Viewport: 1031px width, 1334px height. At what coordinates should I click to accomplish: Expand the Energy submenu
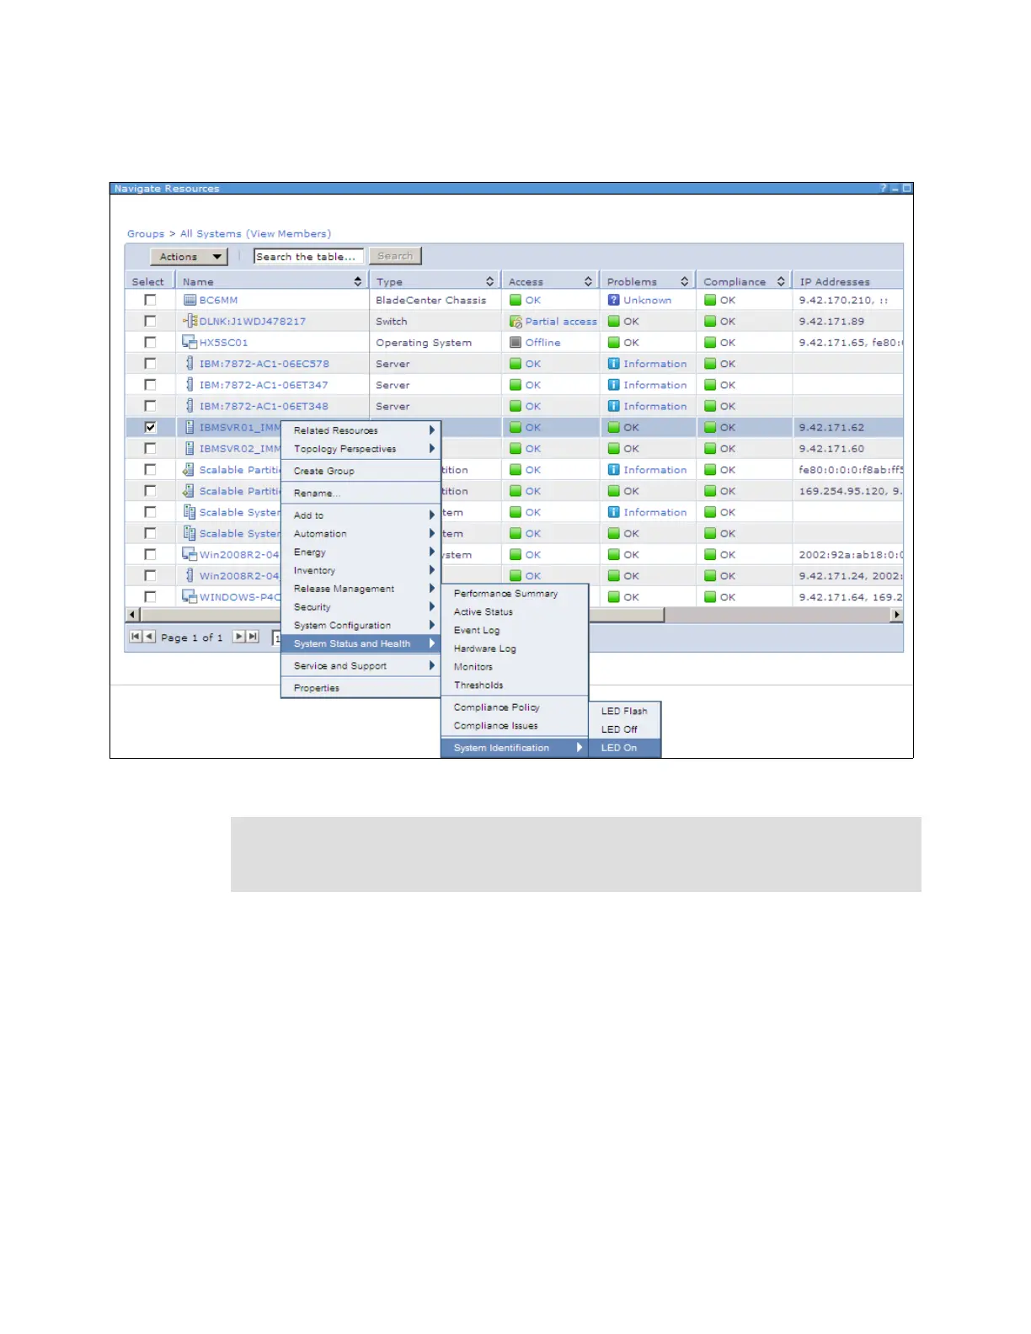[x=361, y=552]
